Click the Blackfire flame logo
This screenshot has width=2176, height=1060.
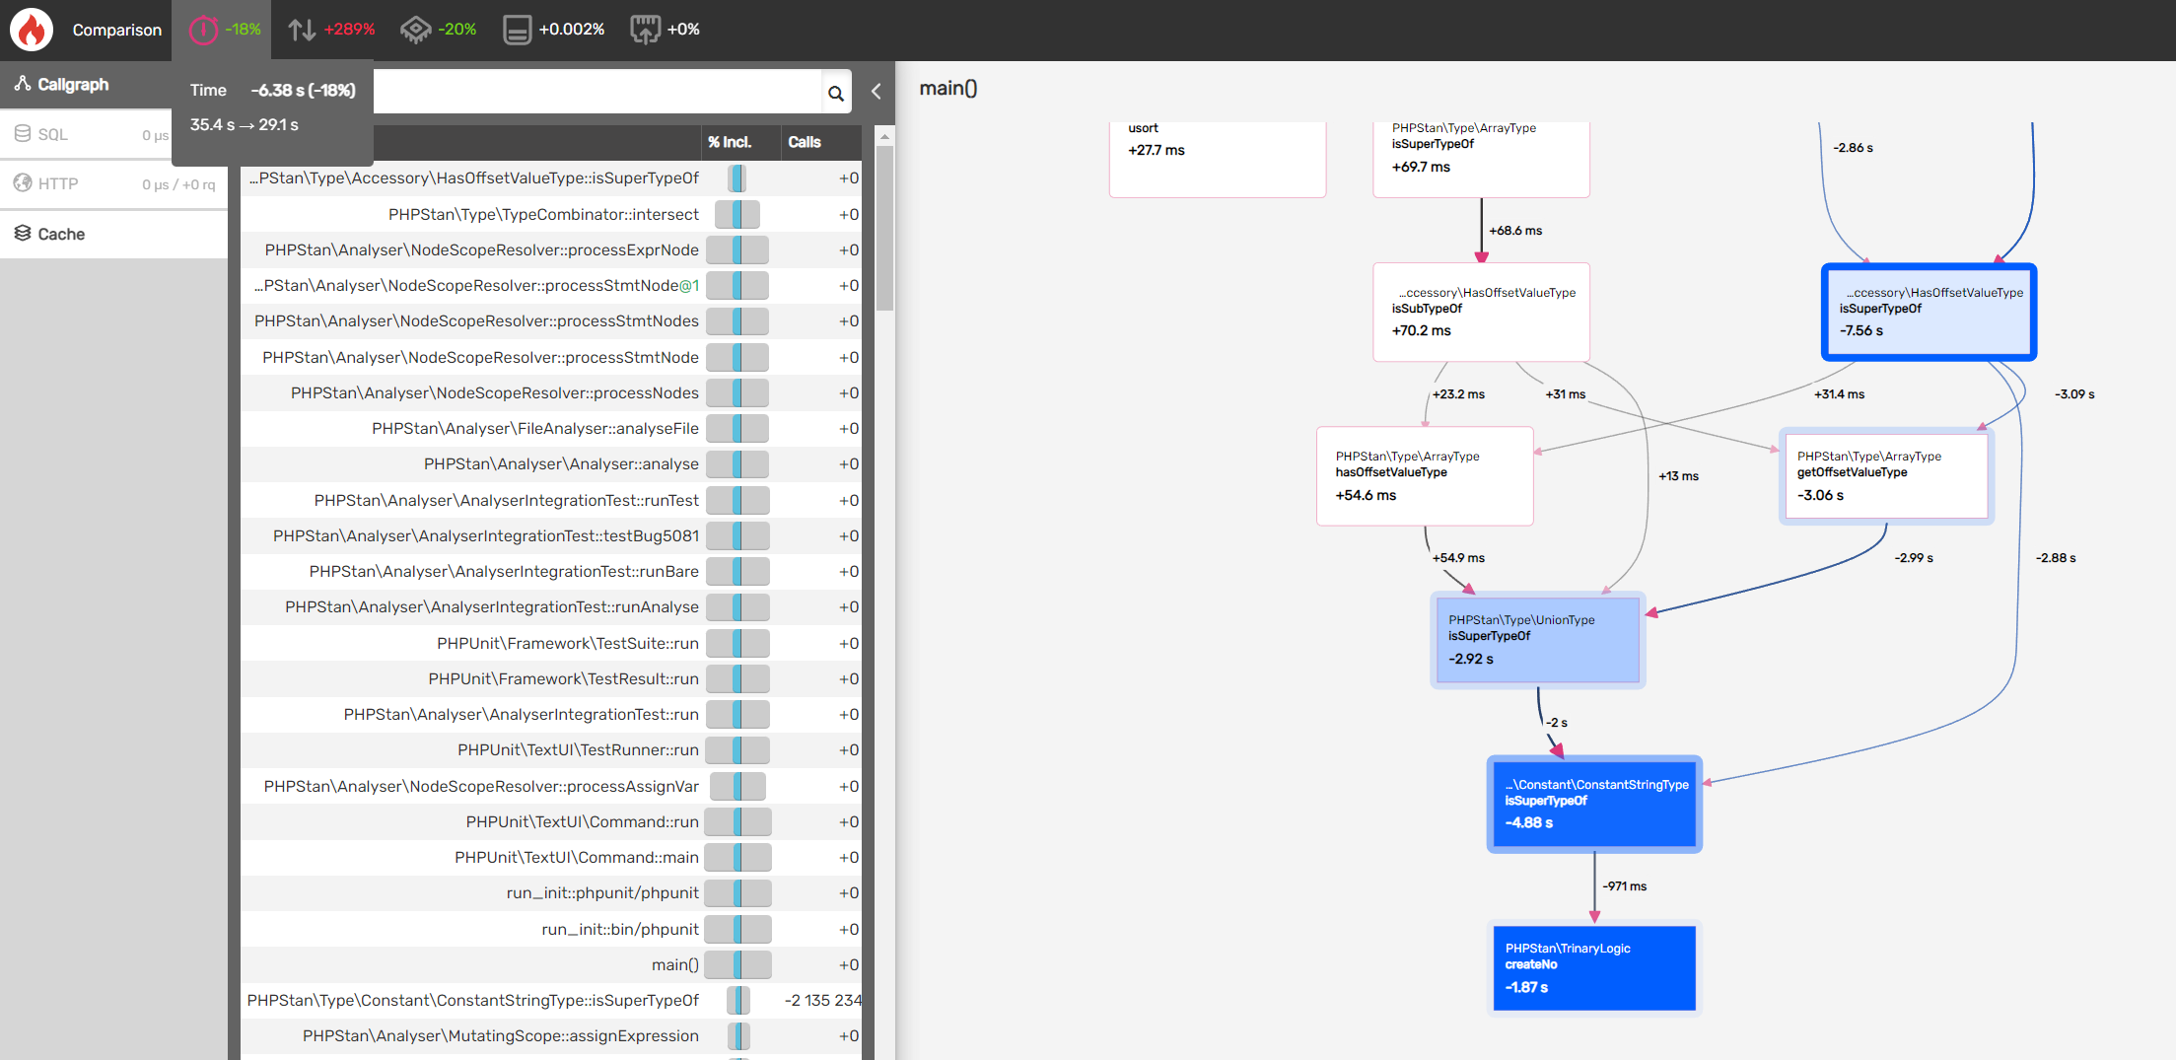pyautogui.click(x=32, y=30)
